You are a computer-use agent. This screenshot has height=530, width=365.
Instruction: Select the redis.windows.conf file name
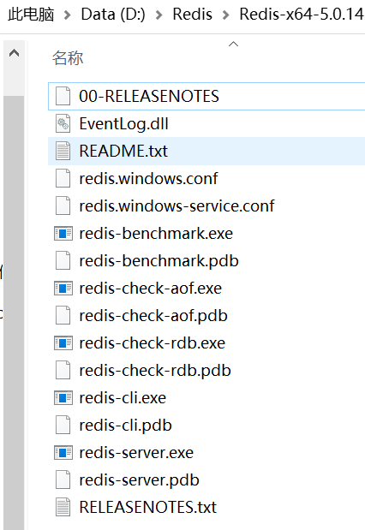148,178
